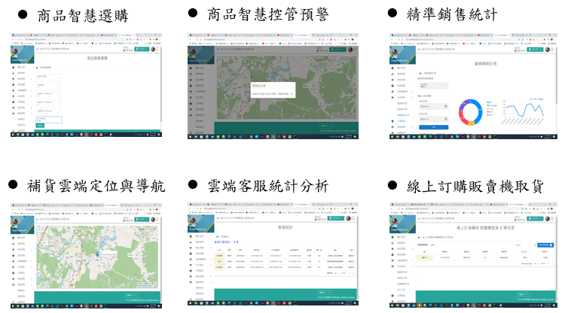
Task: Expand green header dropdown in 商品智慧選購 screenshot
Action: point(142,50)
